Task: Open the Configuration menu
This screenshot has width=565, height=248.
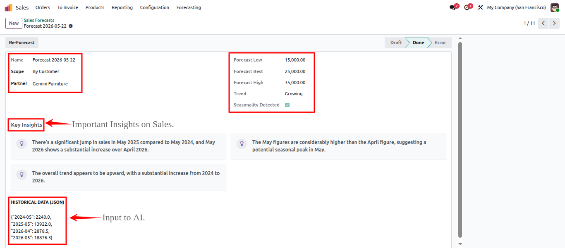Action: pyautogui.click(x=155, y=7)
